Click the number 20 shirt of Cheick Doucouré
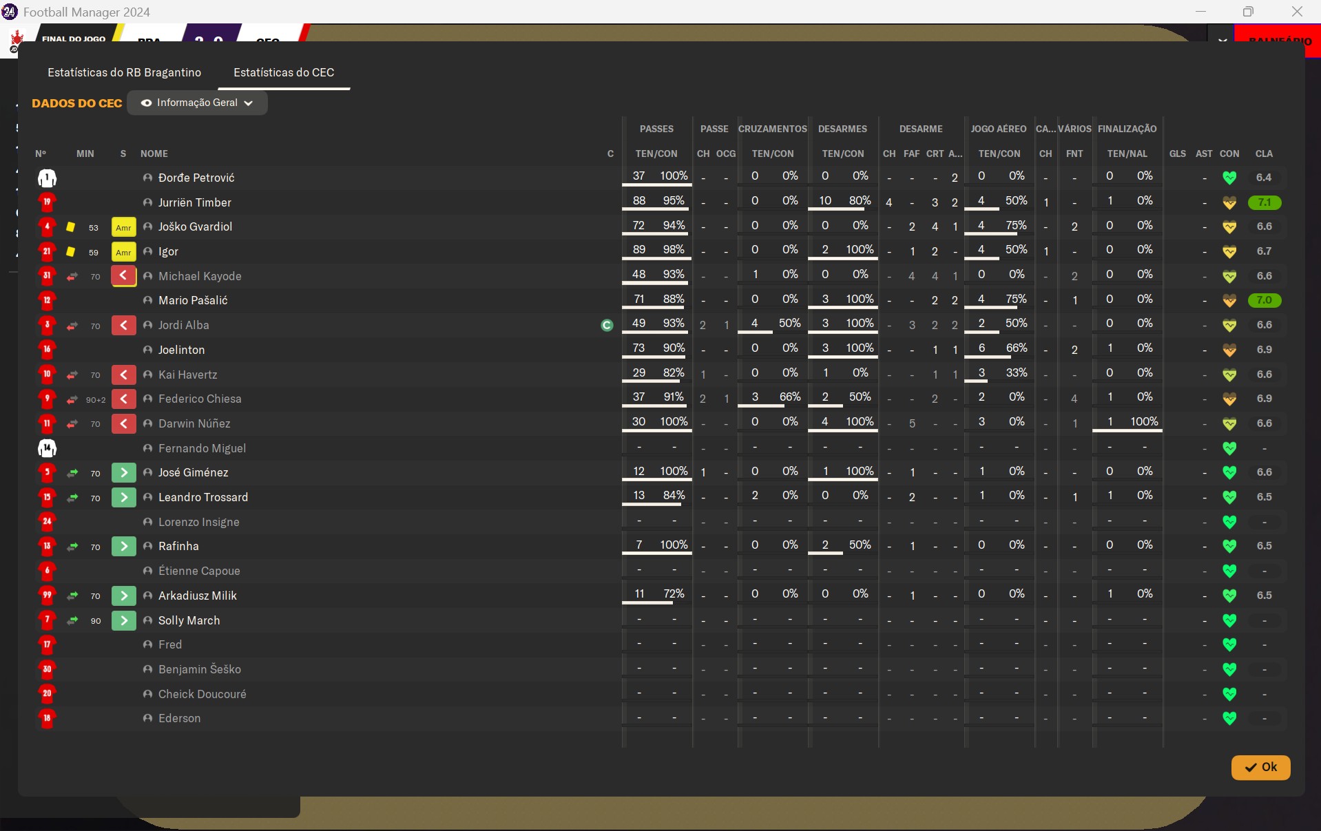Viewport: 1321px width, 831px height. (x=47, y=694)
